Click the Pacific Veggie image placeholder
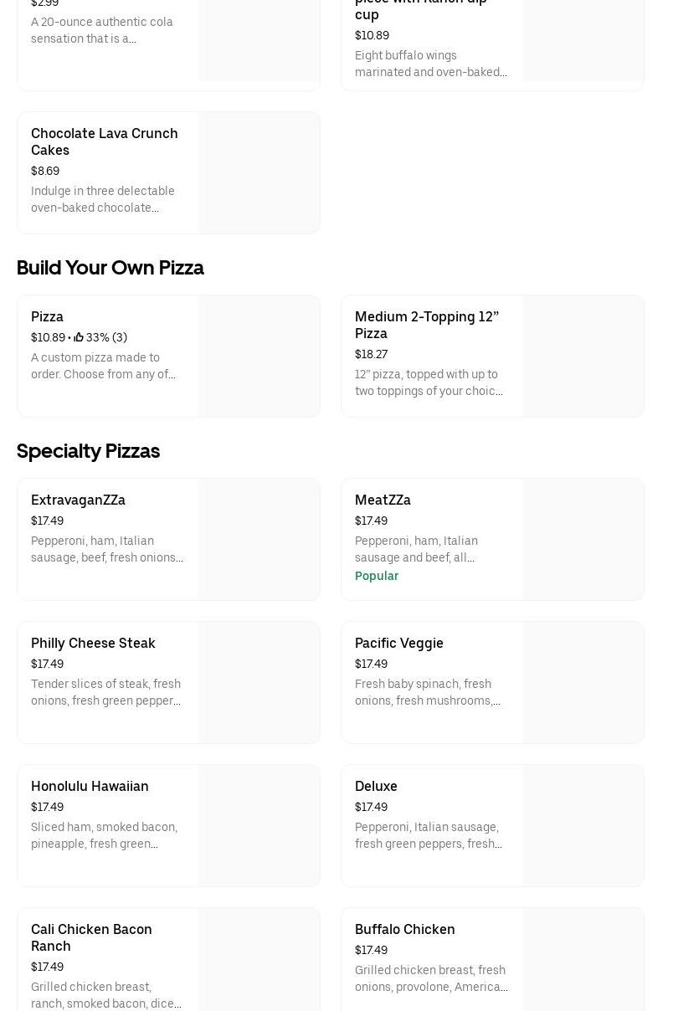673x1011 pixels. pos(583,682)
